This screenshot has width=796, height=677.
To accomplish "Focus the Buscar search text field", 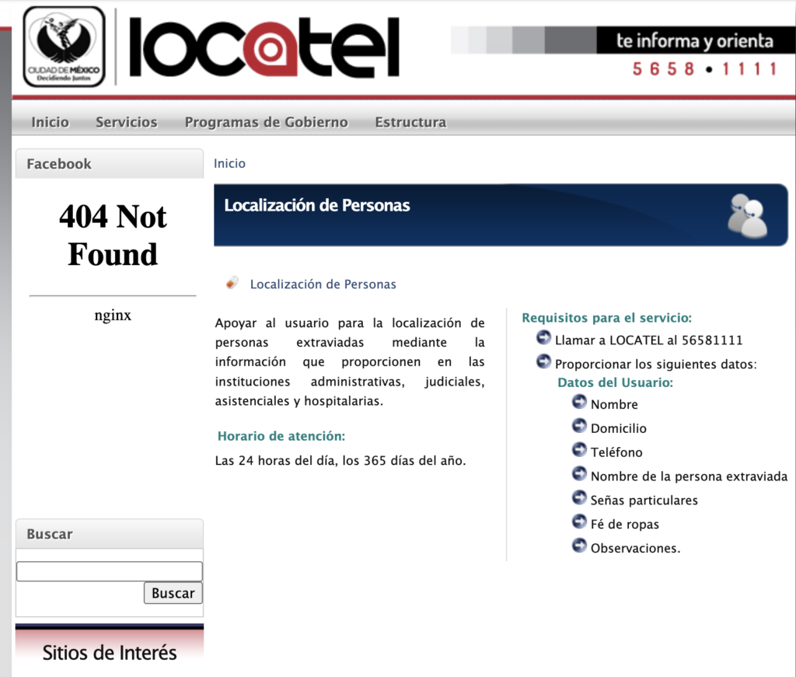I will coord(110,571).
